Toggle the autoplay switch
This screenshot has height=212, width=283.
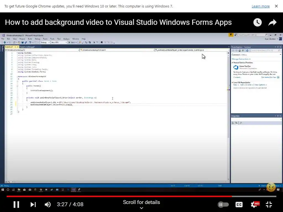pyautogui.click(x=223, y=205)
